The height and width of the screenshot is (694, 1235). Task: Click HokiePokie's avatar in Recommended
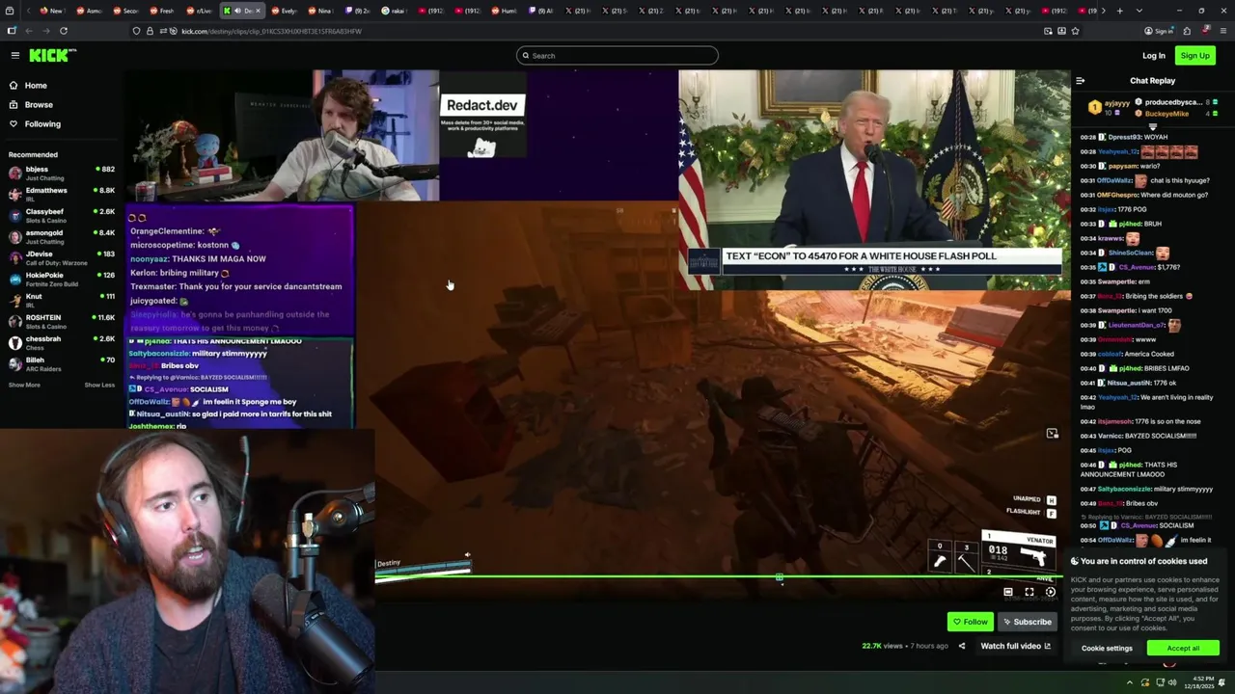pyautogui.click(x=14, y=279)
